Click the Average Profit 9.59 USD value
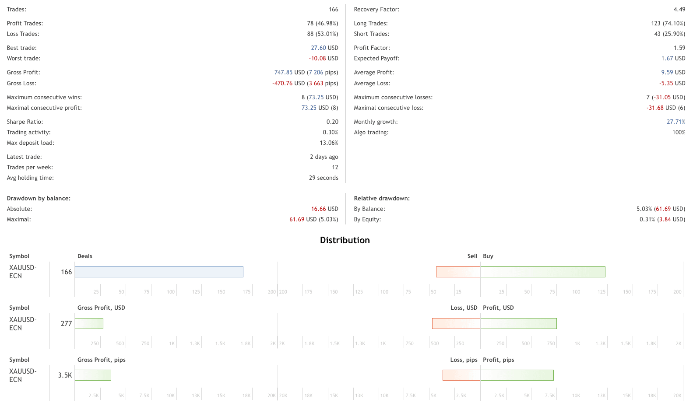 point(673,72)
